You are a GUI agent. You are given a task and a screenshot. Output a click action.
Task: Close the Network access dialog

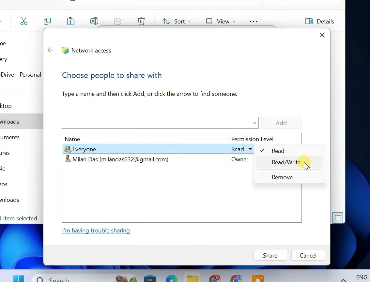(322, 35)
